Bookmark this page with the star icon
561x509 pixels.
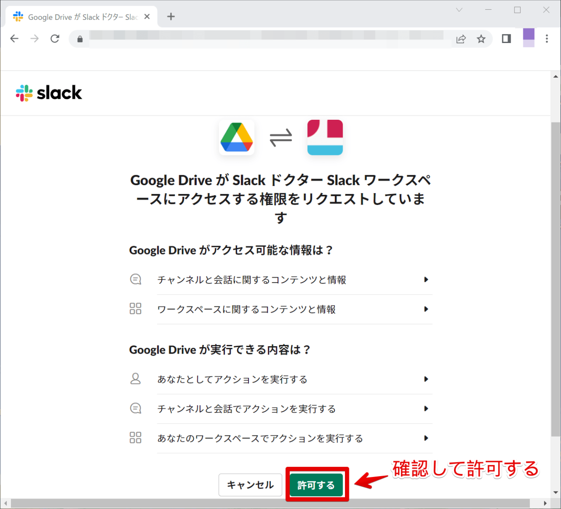(x=481, y=39)
